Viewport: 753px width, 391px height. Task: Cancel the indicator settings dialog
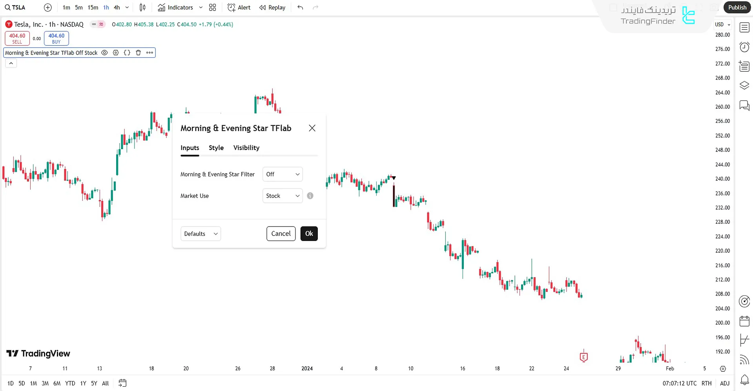(281, 234)
